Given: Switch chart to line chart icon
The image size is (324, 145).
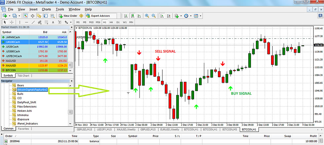Looking at the screenshot, I should pos(139,16).
